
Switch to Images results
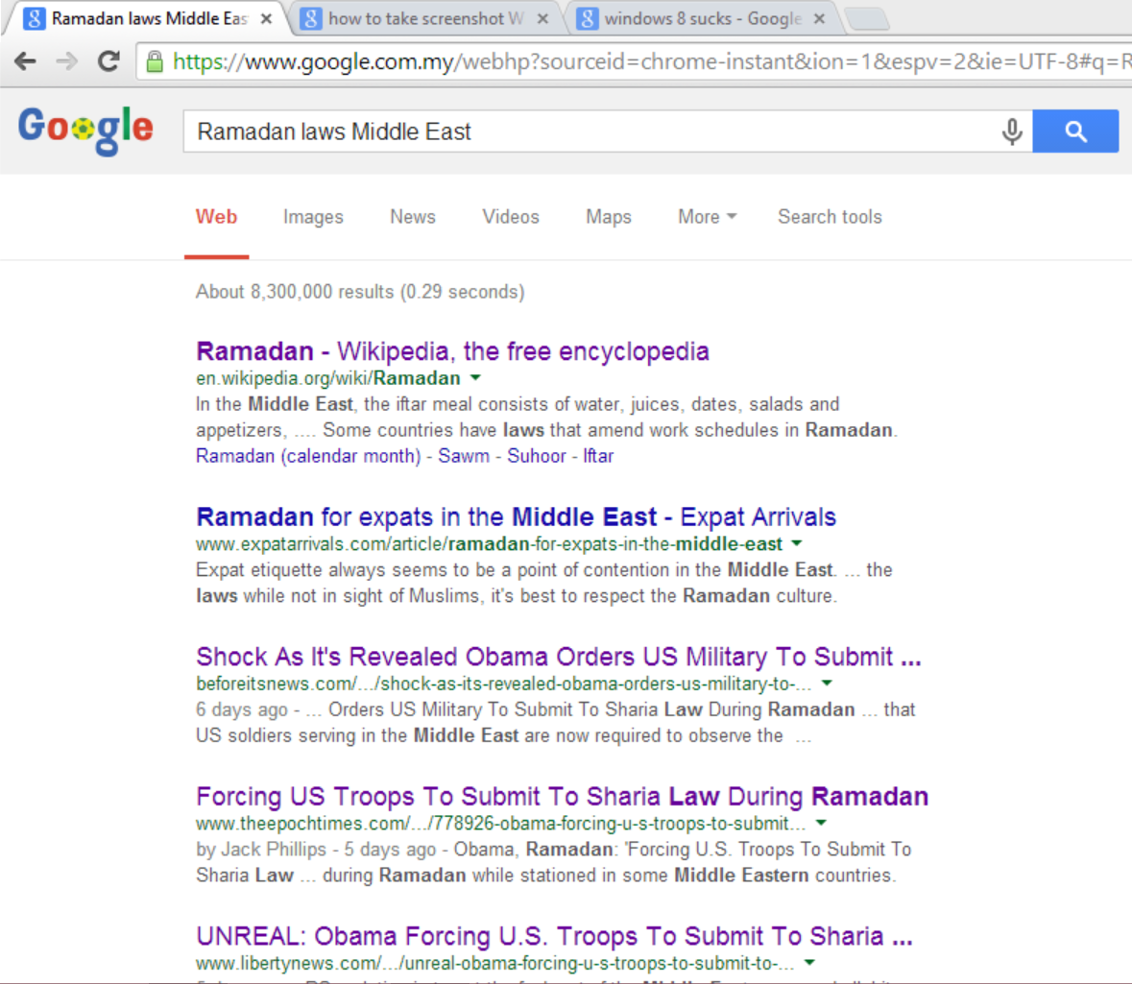[x=313, y=217]
